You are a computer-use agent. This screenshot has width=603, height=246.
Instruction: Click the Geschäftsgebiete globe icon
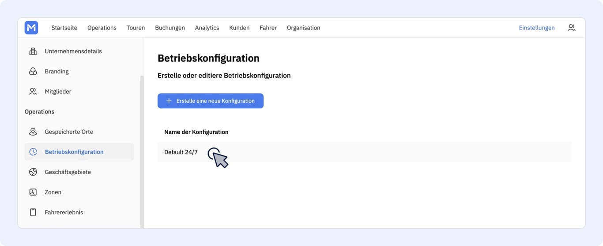point(33,172)
